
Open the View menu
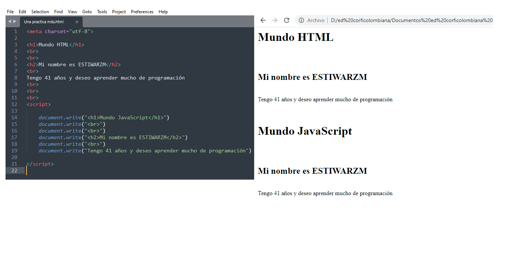pos(73,12)
